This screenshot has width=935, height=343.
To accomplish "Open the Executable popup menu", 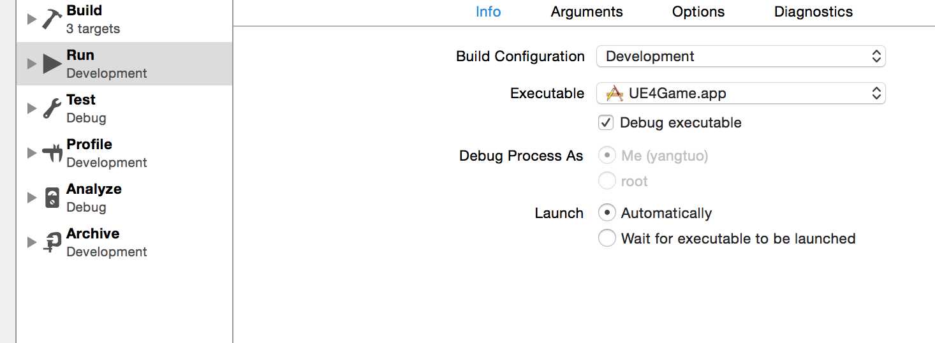I will click(x=740, y=93).
